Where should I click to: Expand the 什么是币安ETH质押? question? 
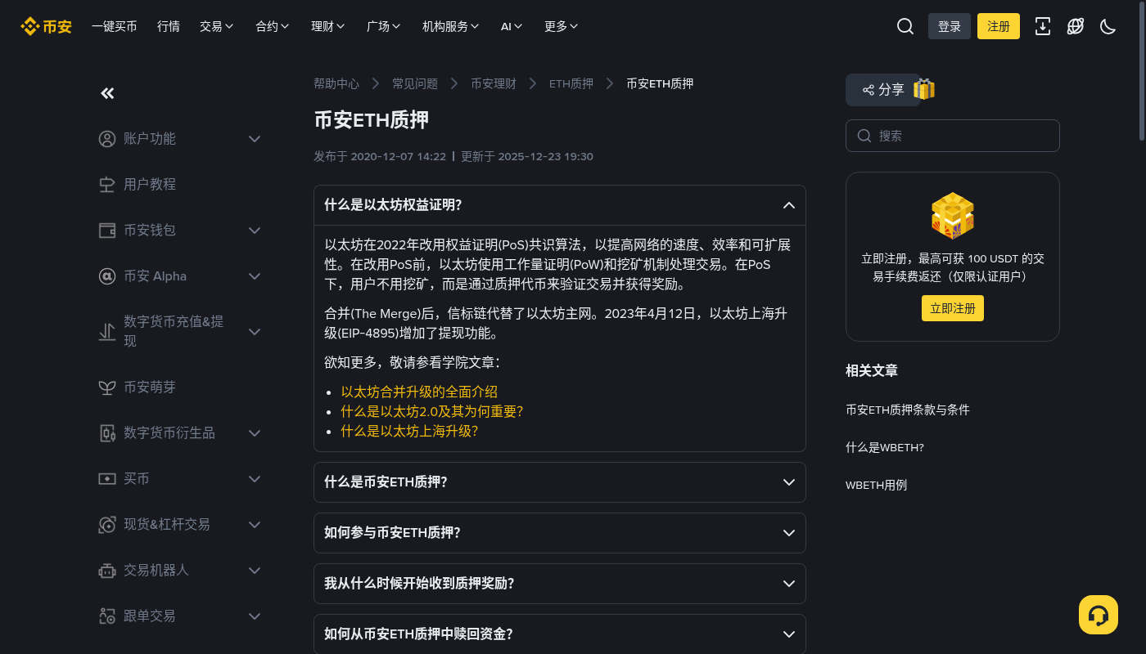[x=560, y=482]
